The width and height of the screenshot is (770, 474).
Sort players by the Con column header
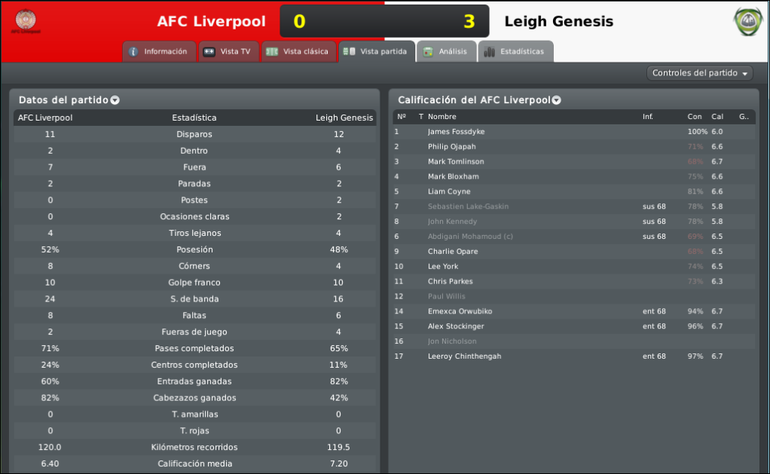(695, 117)
